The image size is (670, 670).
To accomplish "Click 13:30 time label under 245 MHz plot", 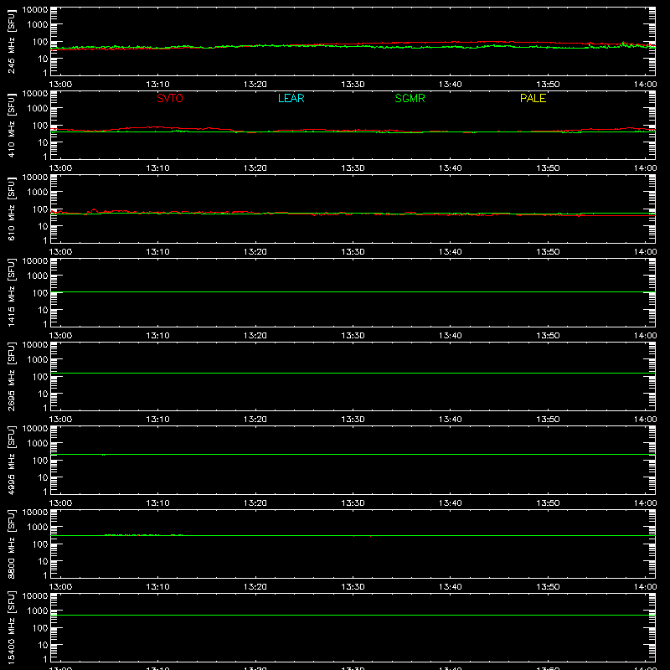I will (x=353, y=85).
